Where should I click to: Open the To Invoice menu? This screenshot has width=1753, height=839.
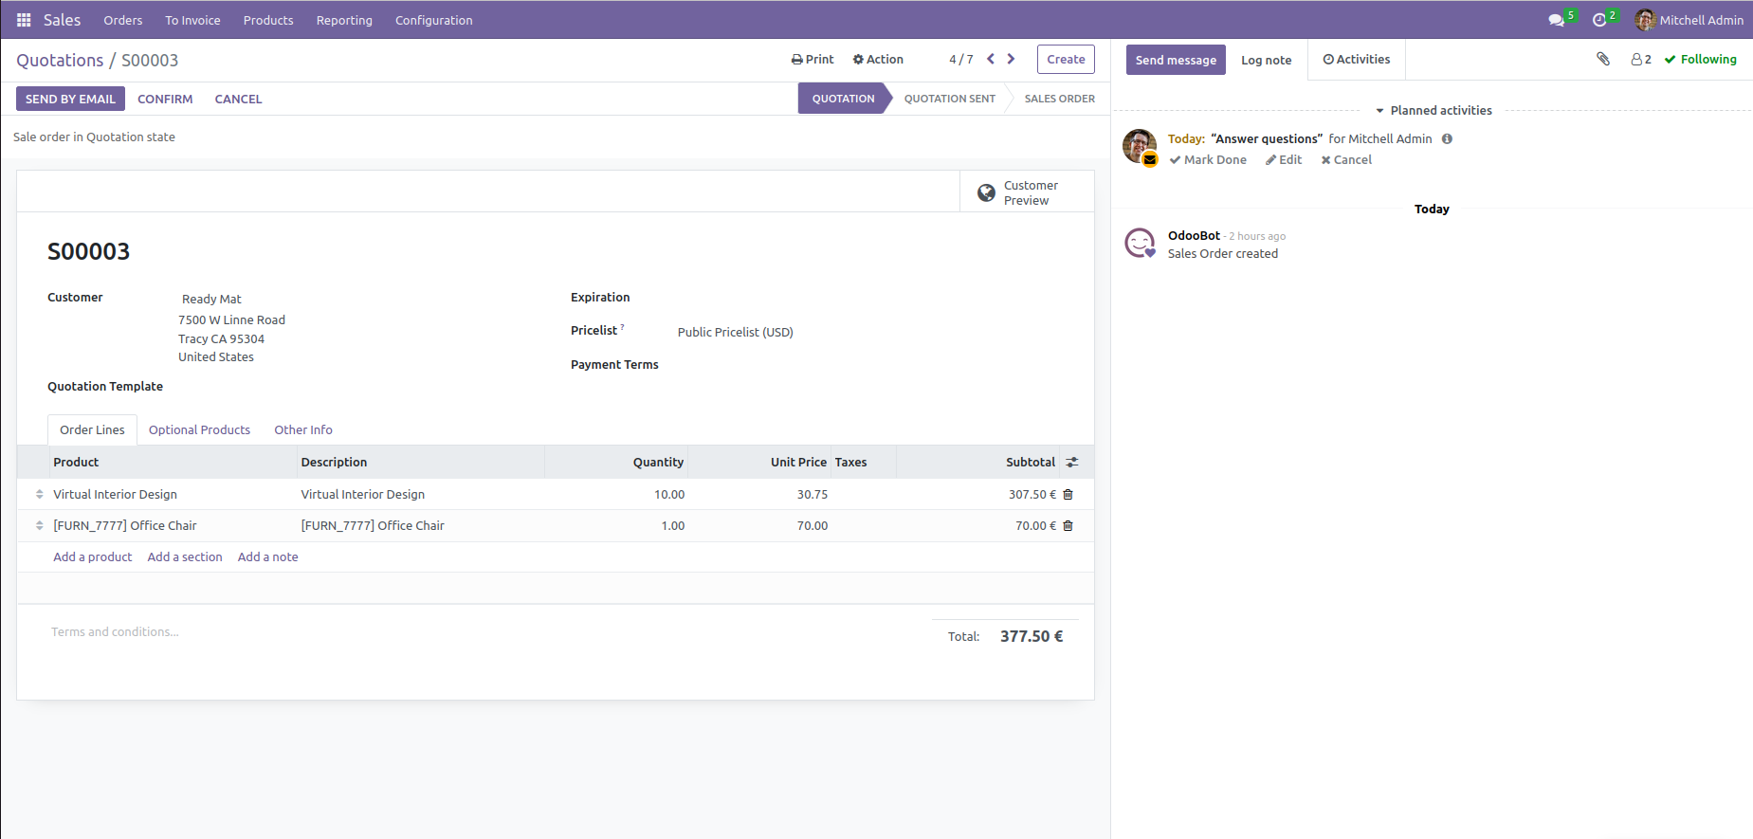point(192,20)
